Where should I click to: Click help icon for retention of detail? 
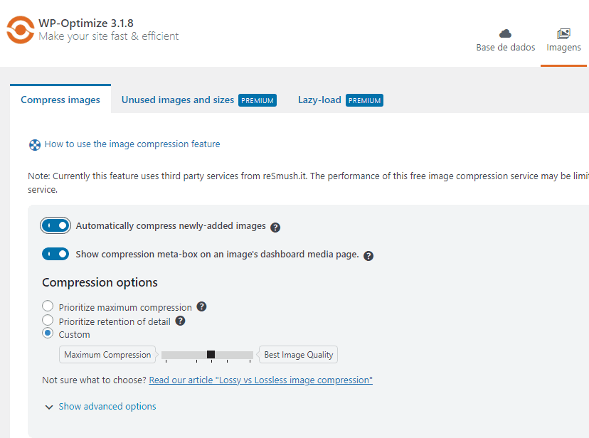tap(180, 321)
